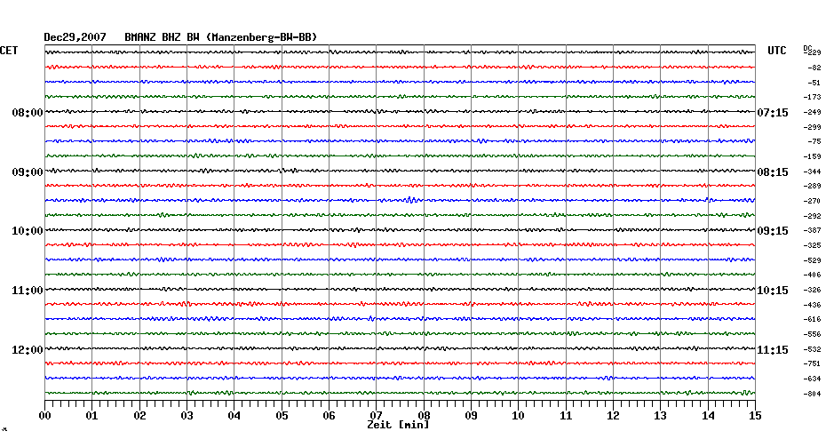
Task: Click minute tick label 12
Action: (x=613, y=416)
